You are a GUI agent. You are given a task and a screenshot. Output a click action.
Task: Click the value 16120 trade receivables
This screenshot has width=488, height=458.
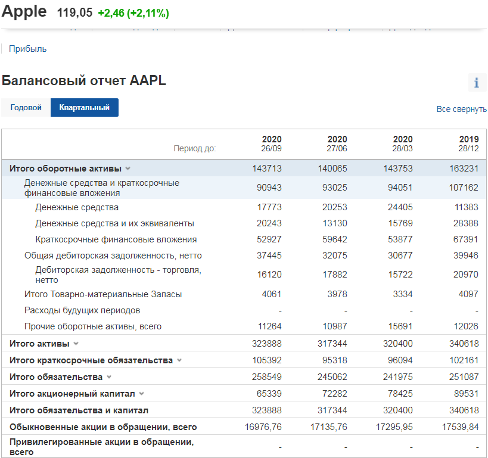269,275
